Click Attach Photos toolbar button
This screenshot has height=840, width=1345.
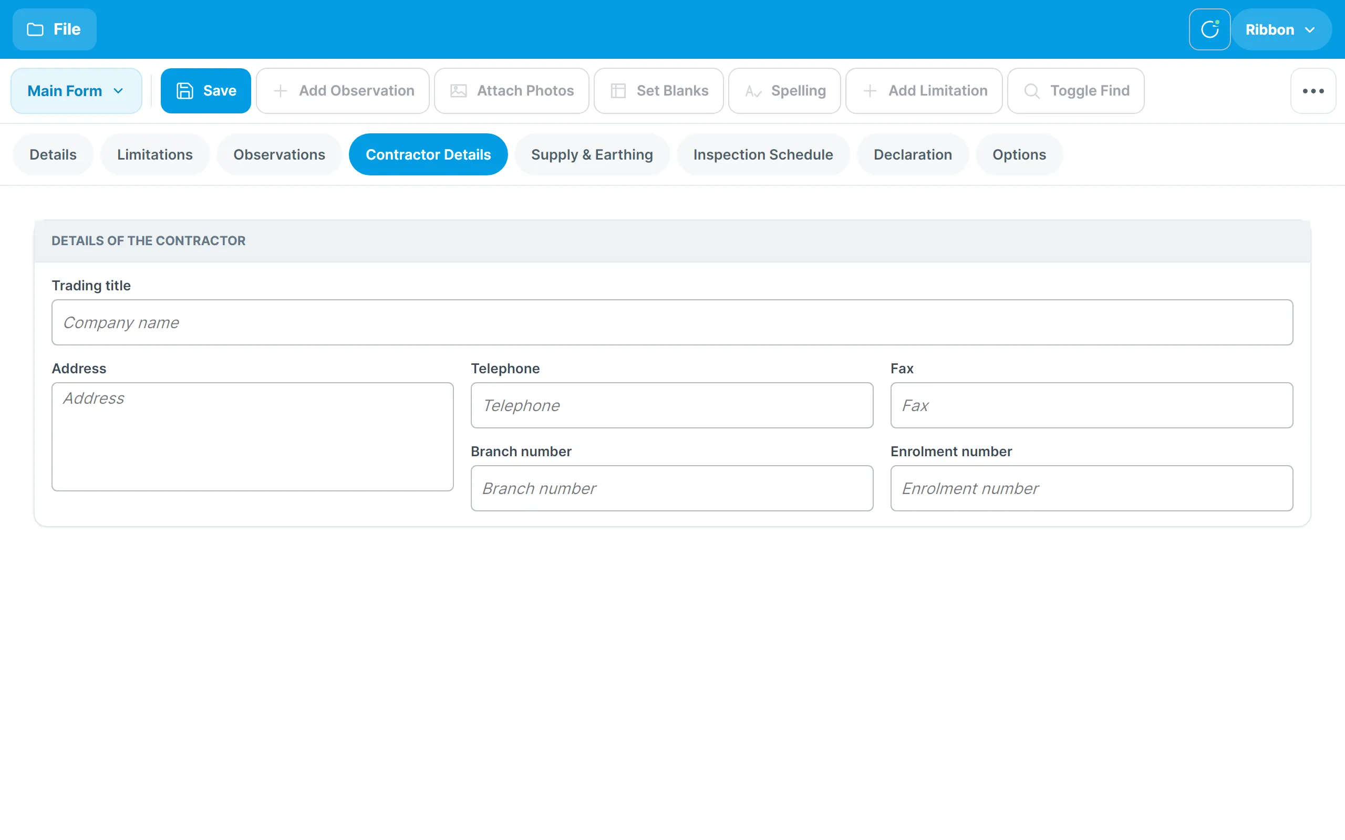click(511, 90)
